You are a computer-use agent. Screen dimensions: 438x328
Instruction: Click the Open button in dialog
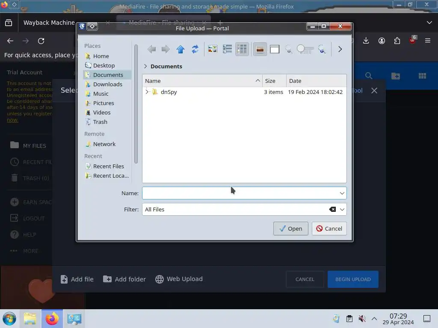coord(290,228)
